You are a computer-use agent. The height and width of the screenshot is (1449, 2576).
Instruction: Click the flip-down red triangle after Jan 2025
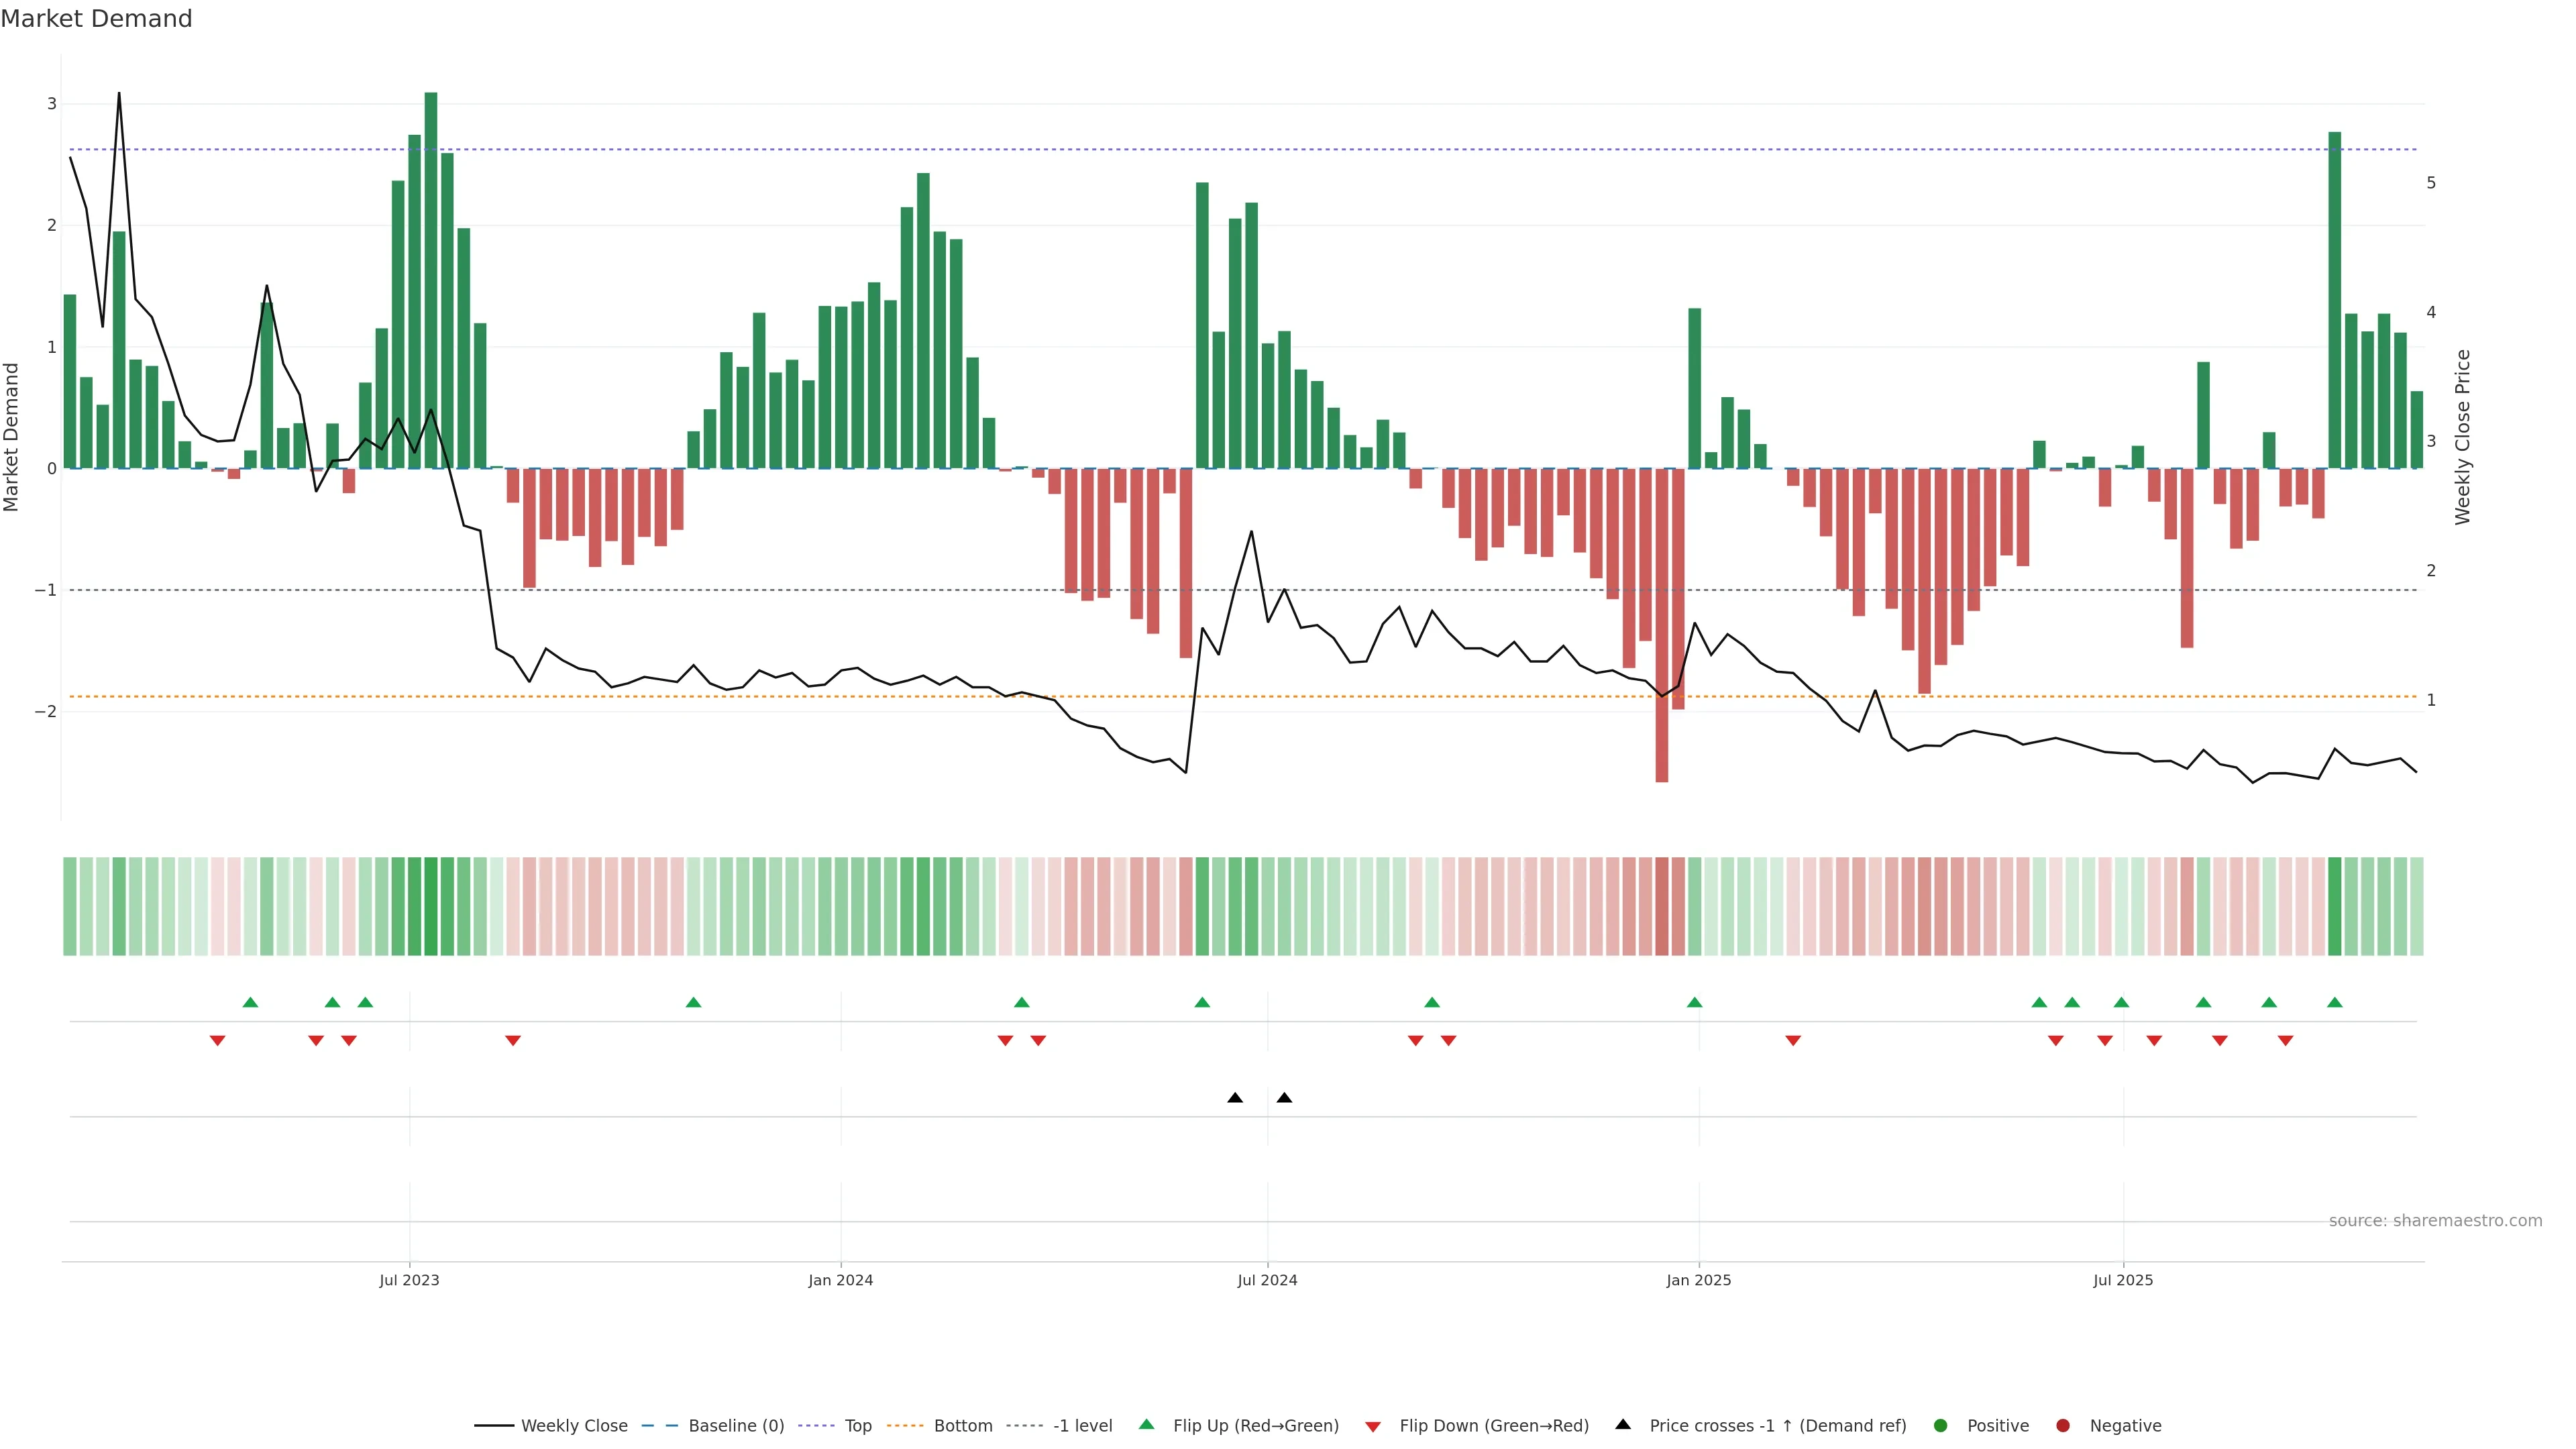(x=1793, y=1041)
